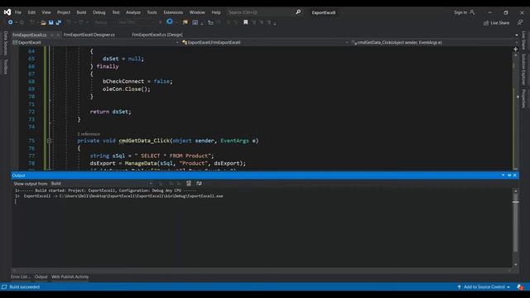Click the Visual Studio logo icon
This screenshot has height=298, width=530.
coord(7,12)
